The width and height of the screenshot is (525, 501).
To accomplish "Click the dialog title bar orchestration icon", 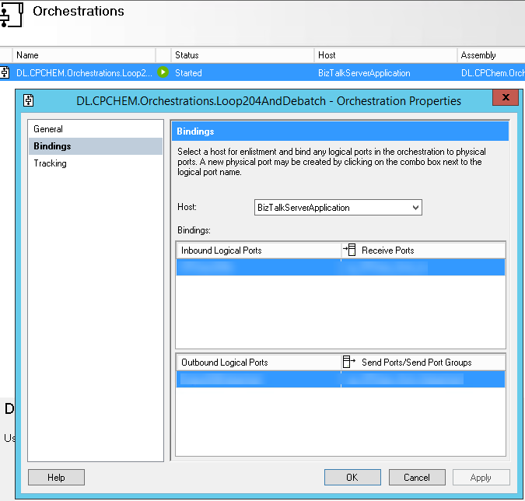I will click(29, 100).
